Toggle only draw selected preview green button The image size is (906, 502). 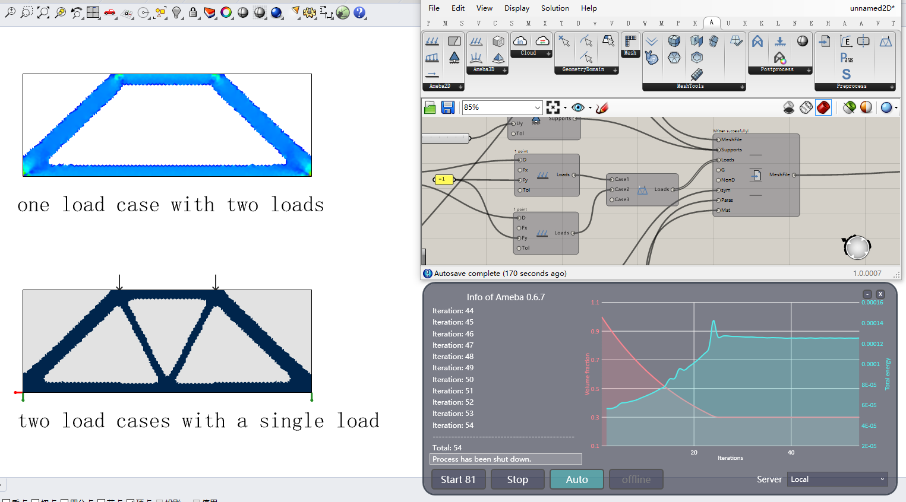tap(850, 107)
